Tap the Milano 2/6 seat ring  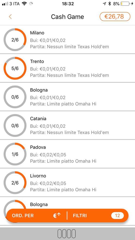[x=15, y=40]
